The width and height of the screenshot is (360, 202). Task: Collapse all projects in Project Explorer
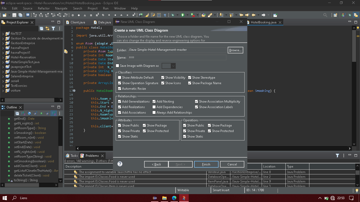[42, 28]
